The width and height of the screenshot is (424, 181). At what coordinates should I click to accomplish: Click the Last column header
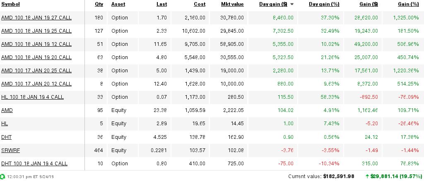(x=161, y=4)
